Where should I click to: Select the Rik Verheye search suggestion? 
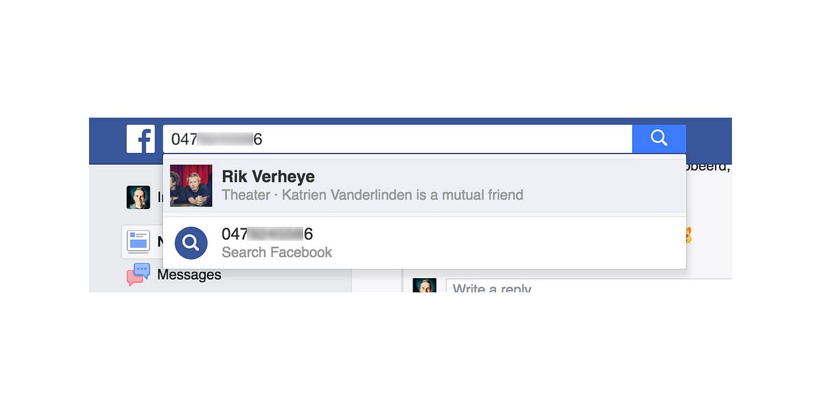424,185
